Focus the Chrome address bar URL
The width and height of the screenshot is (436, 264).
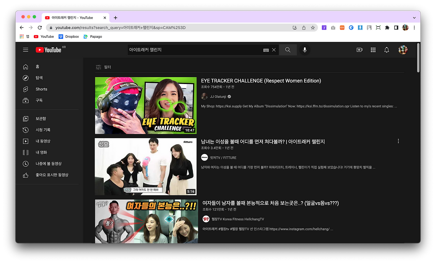click(x=121, y=28)
